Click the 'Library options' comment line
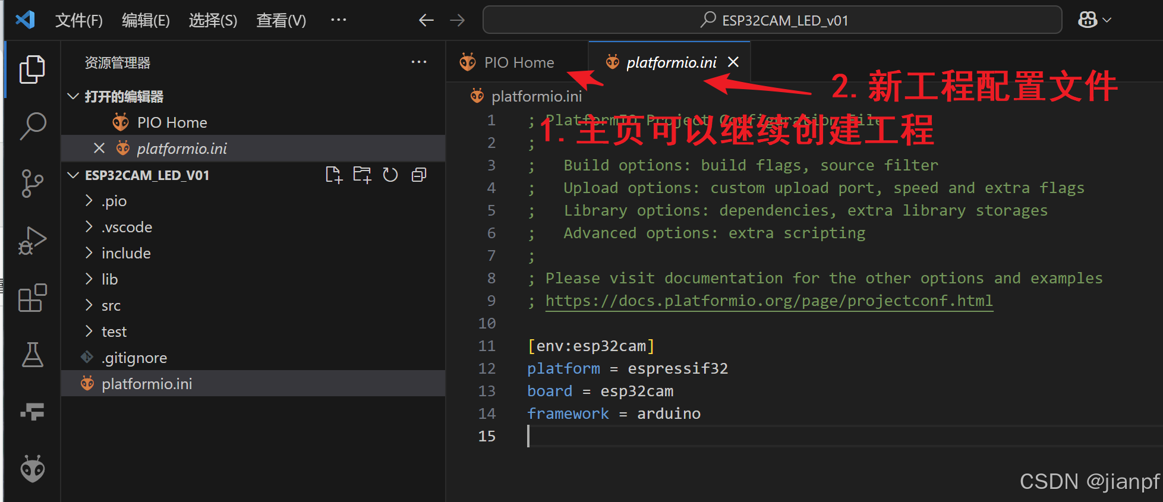1163x502 pixels. 788,210
